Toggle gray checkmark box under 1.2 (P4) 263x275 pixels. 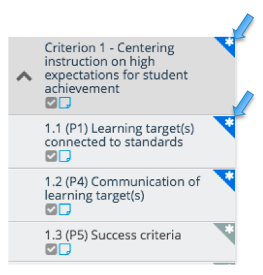(x=51, y=209)
